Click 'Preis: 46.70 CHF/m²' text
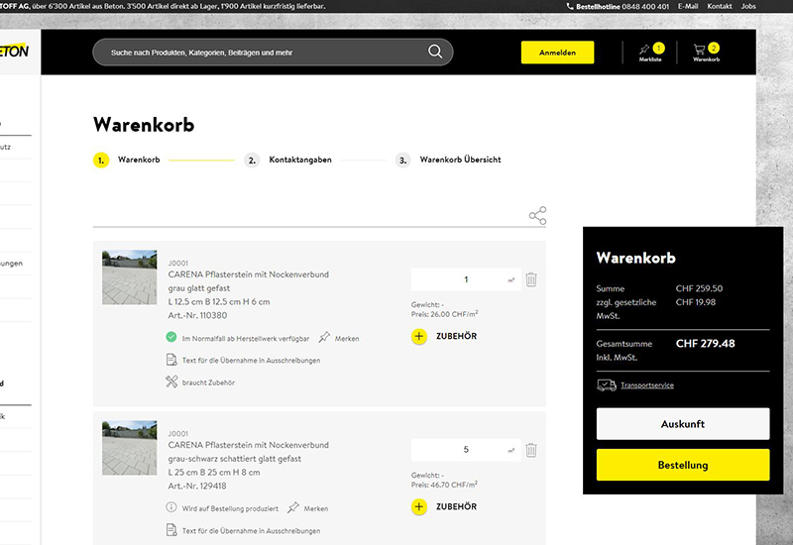The image size is (793, 545). 444,485
